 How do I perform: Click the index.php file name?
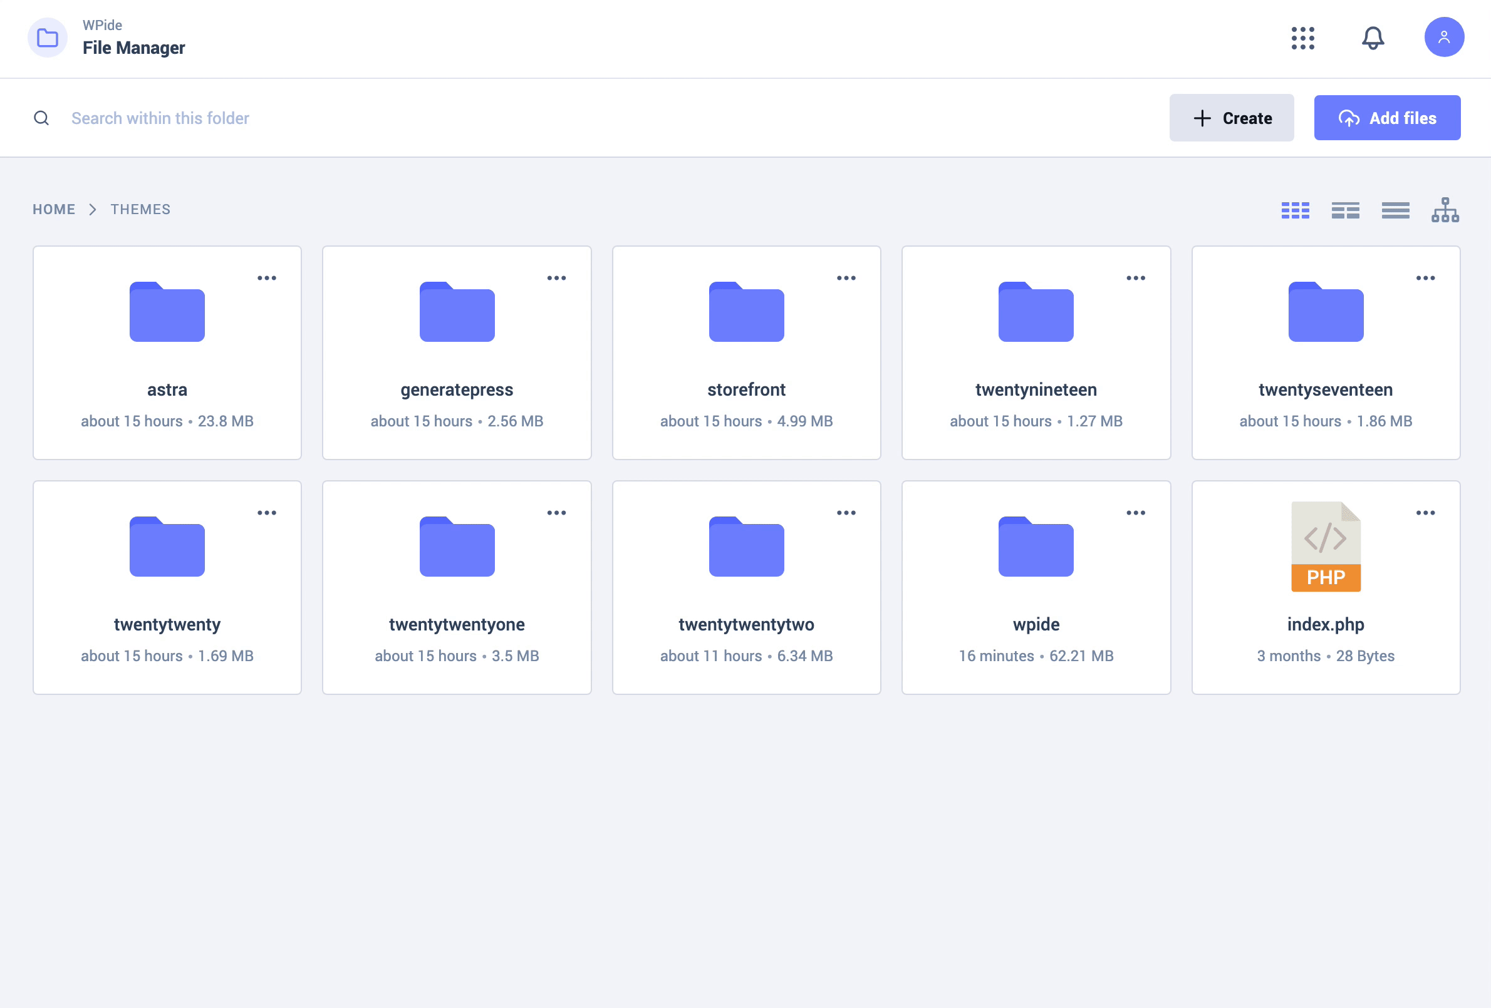click(1326, 625)
